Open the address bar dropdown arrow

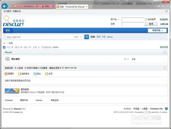click(x=40, y=7)
